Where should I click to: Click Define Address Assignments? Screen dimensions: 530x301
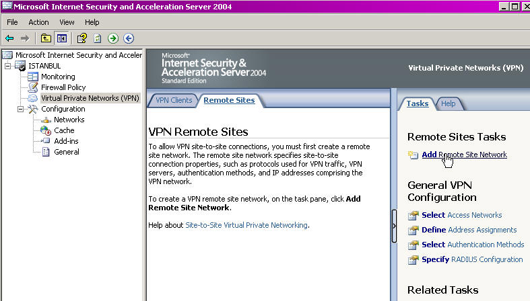pos(469,230)
